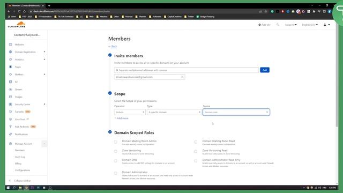Check the Domain DNS role

(116, 161)
